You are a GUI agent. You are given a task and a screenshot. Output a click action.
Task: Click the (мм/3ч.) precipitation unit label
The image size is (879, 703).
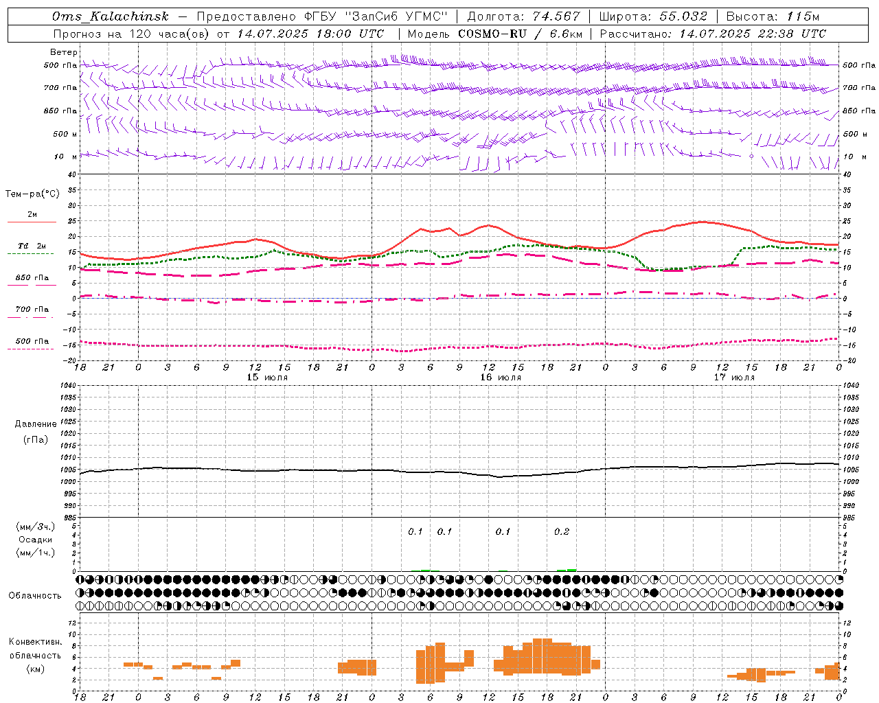(36, 527)
